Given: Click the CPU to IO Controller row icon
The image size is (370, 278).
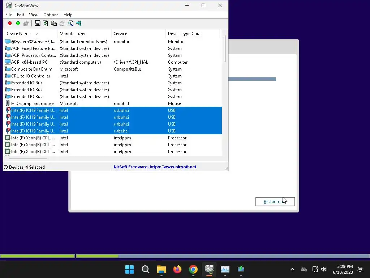Looking at the screenshot, I should 8,76.
